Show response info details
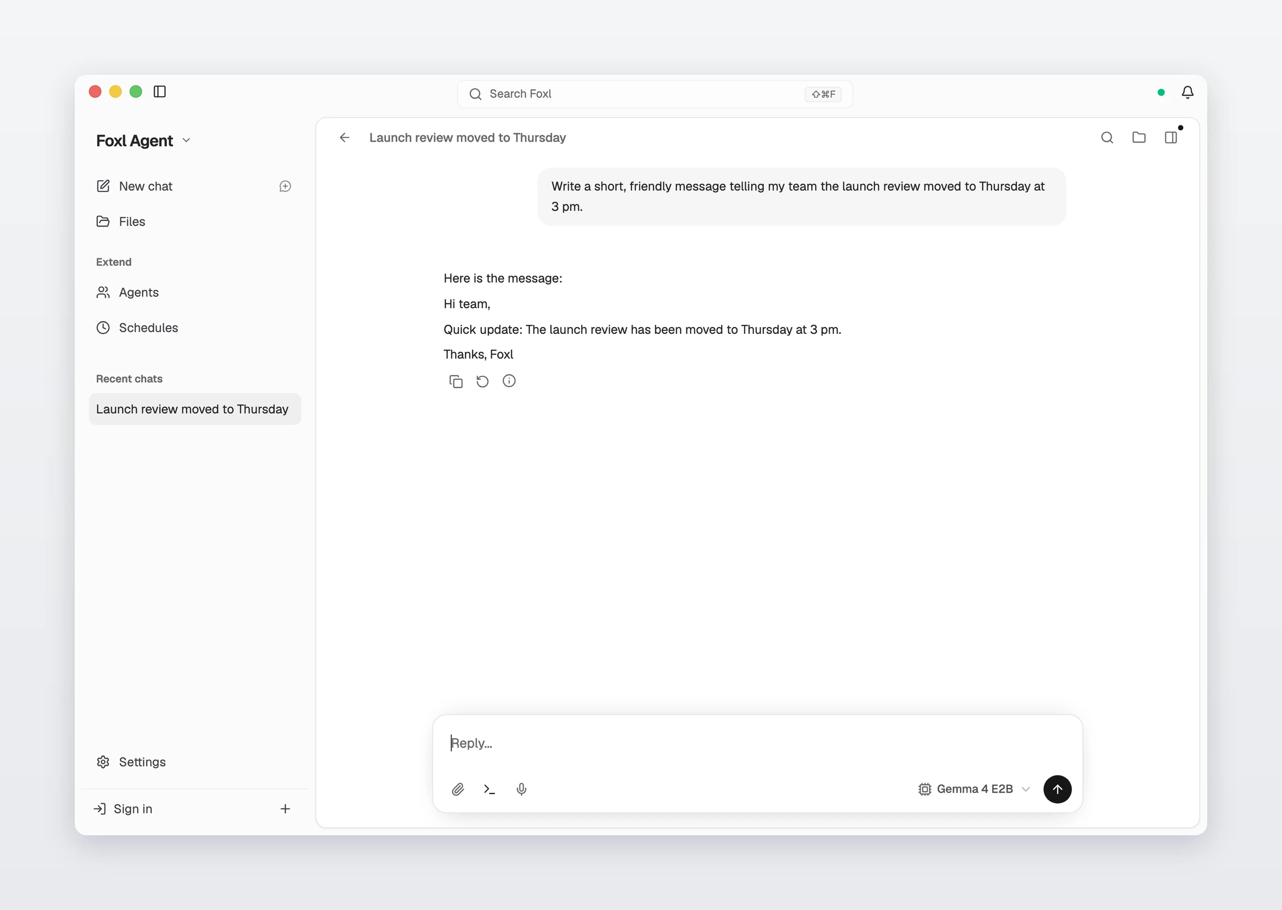Viewport: 1282px width, 910px height. click(509, 381)
